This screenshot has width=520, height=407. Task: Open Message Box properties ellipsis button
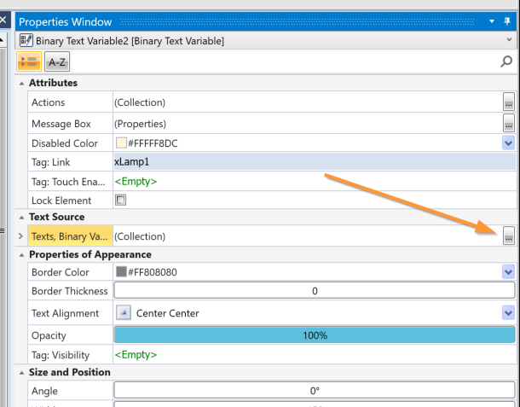point(508,124)
